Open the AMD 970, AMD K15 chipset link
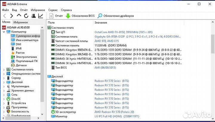Image resolution: width=215 pixels, height=122 pixels. pos(107,41)
